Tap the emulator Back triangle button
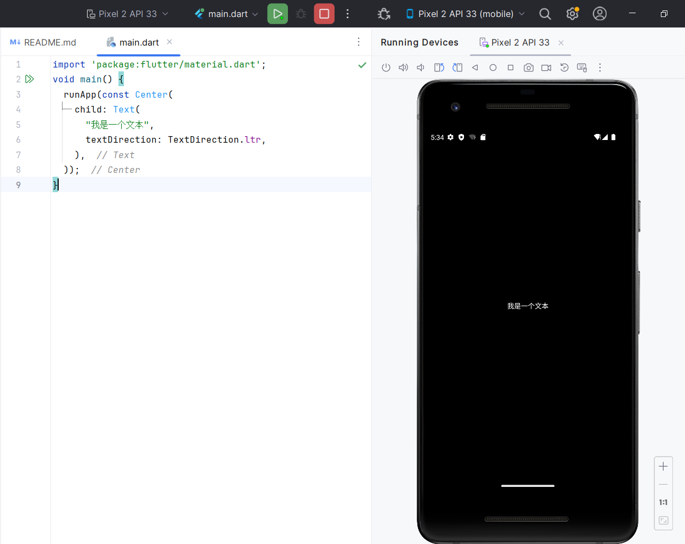This screenshot has height=544, width=685. click(x=475, y=68)
